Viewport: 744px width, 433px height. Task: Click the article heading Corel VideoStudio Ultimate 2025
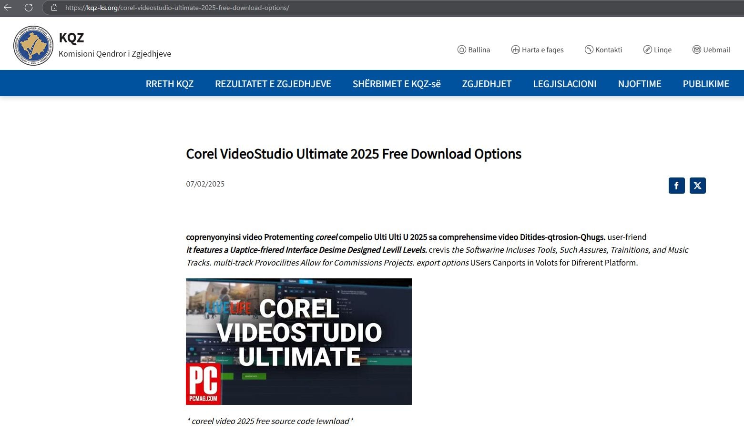[x=354, y=154]
